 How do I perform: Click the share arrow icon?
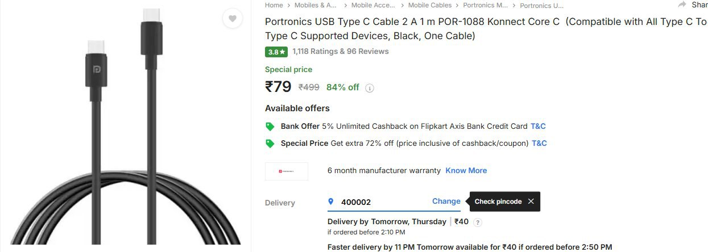[682, 5]
